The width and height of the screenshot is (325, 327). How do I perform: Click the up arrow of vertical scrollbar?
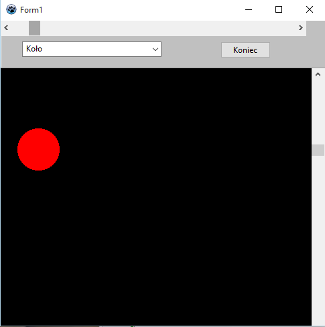[x=318, y=75]
